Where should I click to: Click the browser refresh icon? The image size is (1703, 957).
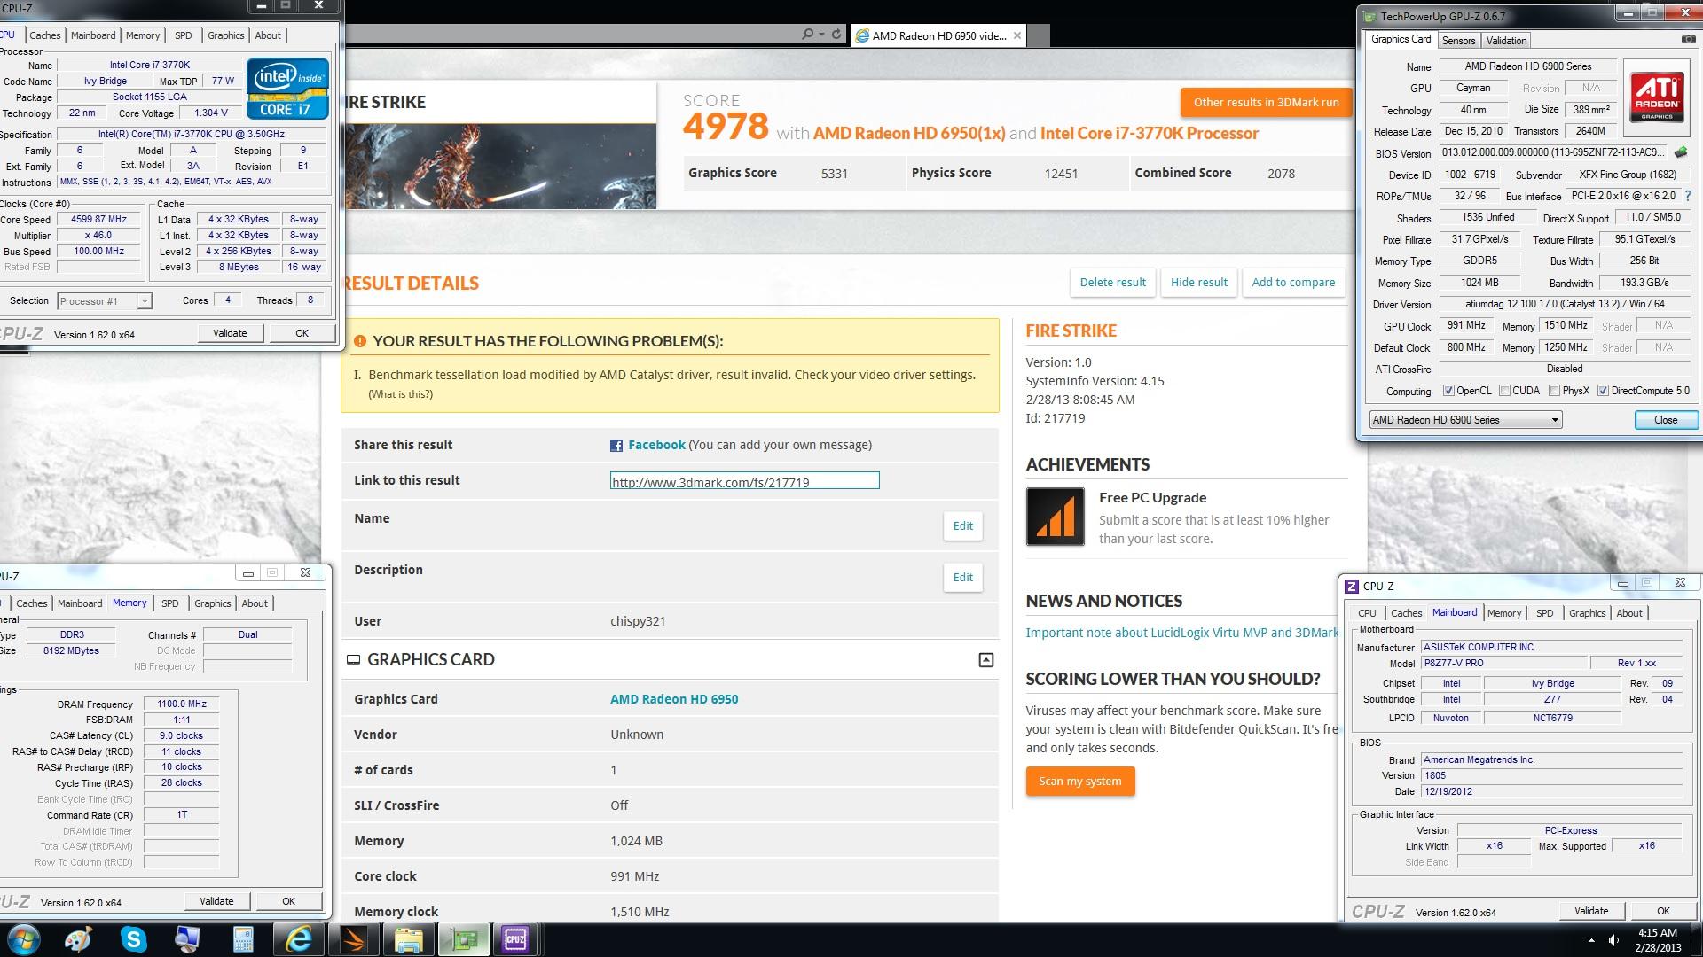836,35
